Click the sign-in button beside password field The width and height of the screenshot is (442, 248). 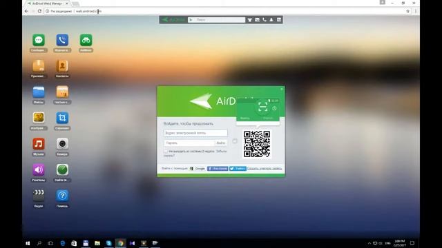tap(221, 143)
